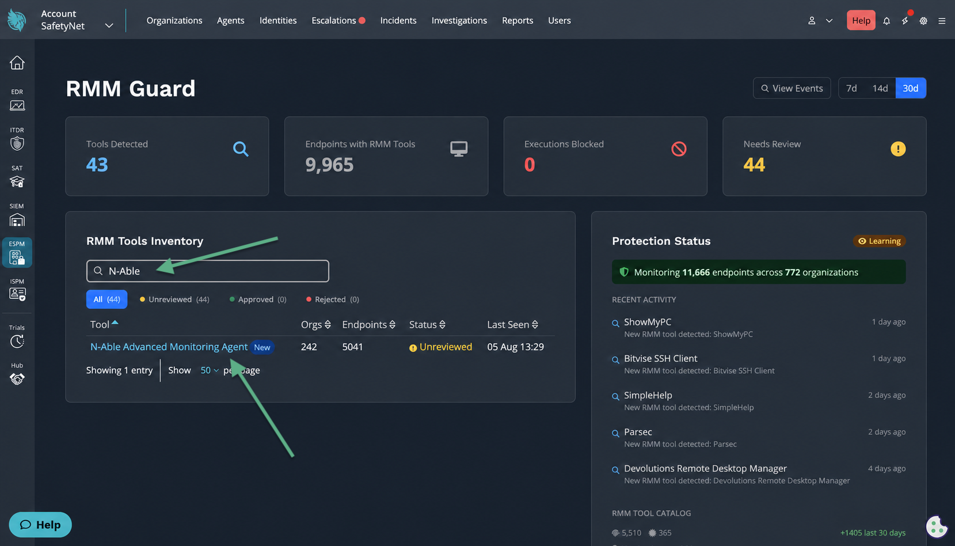The width and height of the screenshot is (955, 546).
Task: Go to the Incidents menu
Action: [398, 20]
